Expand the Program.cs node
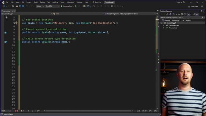This screenshot has width=206, height=116. click(164, 28)
